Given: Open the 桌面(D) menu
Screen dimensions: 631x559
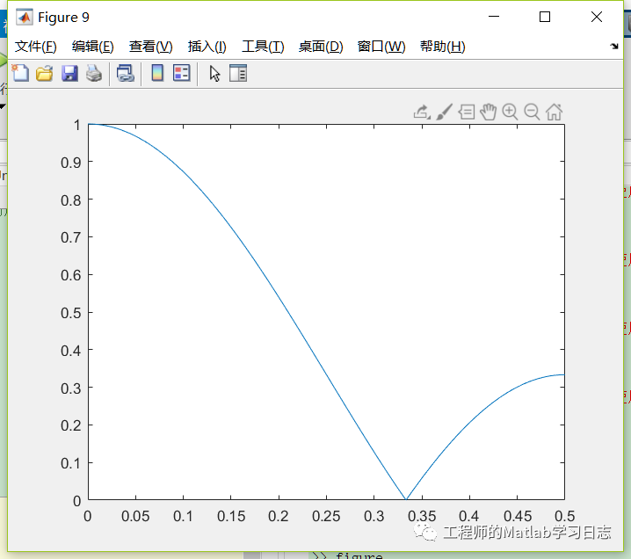Looking at the screenshot, I should pos(321,47).
